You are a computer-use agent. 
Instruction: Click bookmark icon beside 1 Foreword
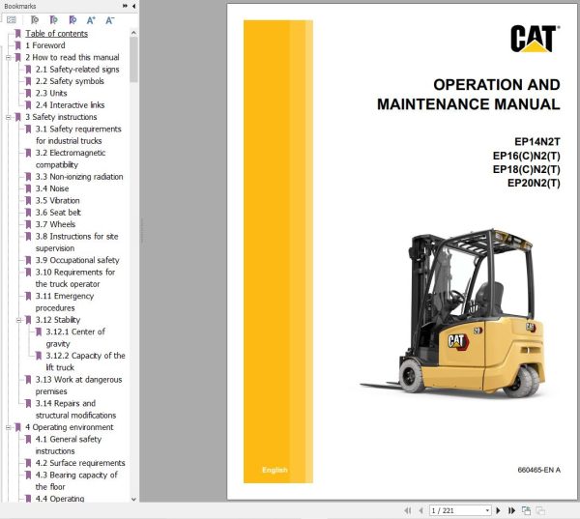17,45
